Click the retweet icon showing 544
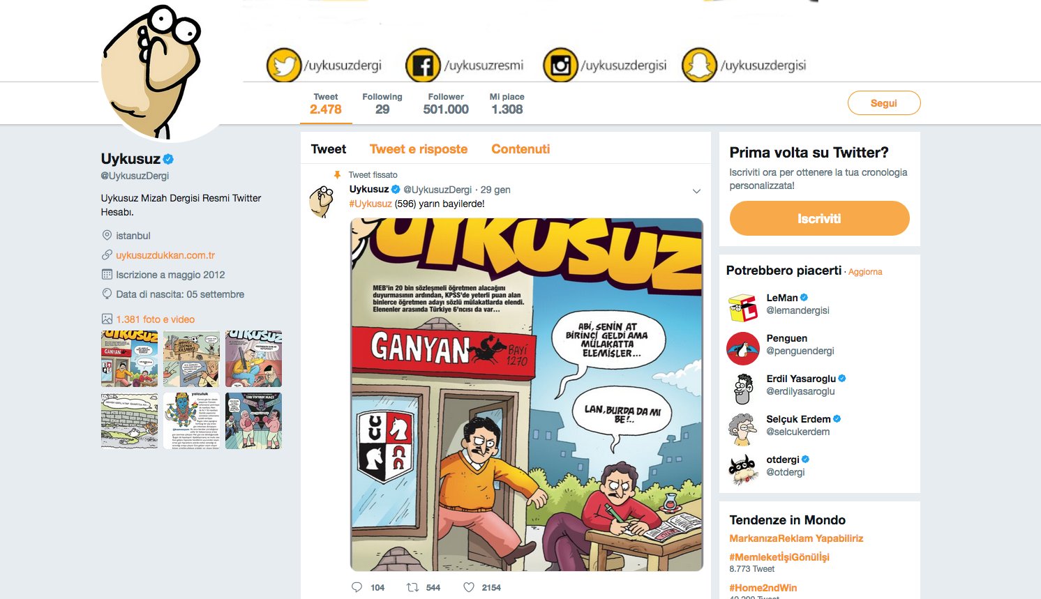1041x599 pixels. pyautogui.click(x=412, y=587)
